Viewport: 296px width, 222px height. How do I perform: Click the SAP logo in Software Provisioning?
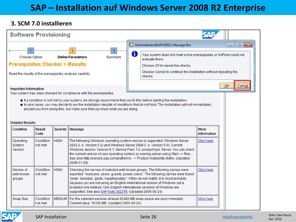(211, 35)
